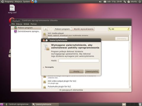Click the keys authentication icon in the dialog
Screen dimensions: 142x106
point(46,47)
